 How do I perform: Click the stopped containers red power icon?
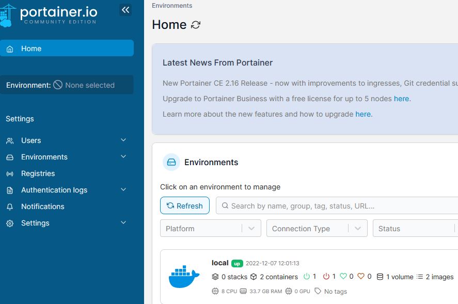tap(326, 276)
